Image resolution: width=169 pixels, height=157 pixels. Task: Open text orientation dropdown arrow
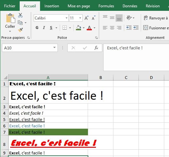pos(133,18)
